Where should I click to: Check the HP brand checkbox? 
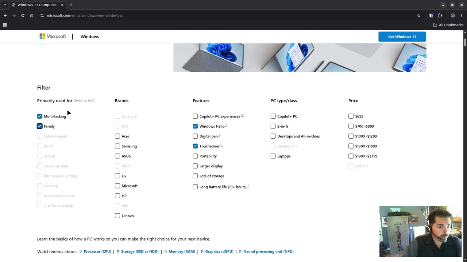pos(117,196)
